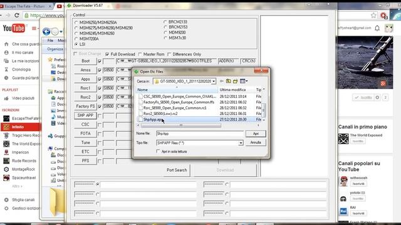This screenshot has width=401, height=225.
Task: Click the horizontal scrollbar in file list
Action: 181,125
